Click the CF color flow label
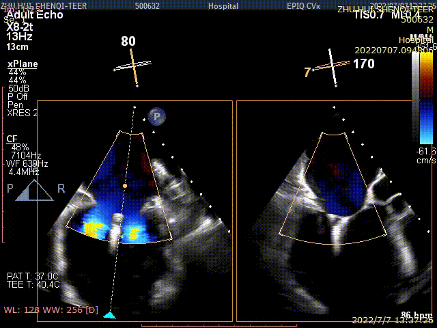437x328 pixels. (x=12, y=139)
